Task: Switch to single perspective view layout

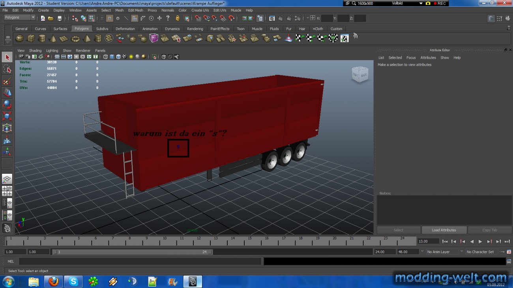Action: pyautogui.click(x=7, y=179)
